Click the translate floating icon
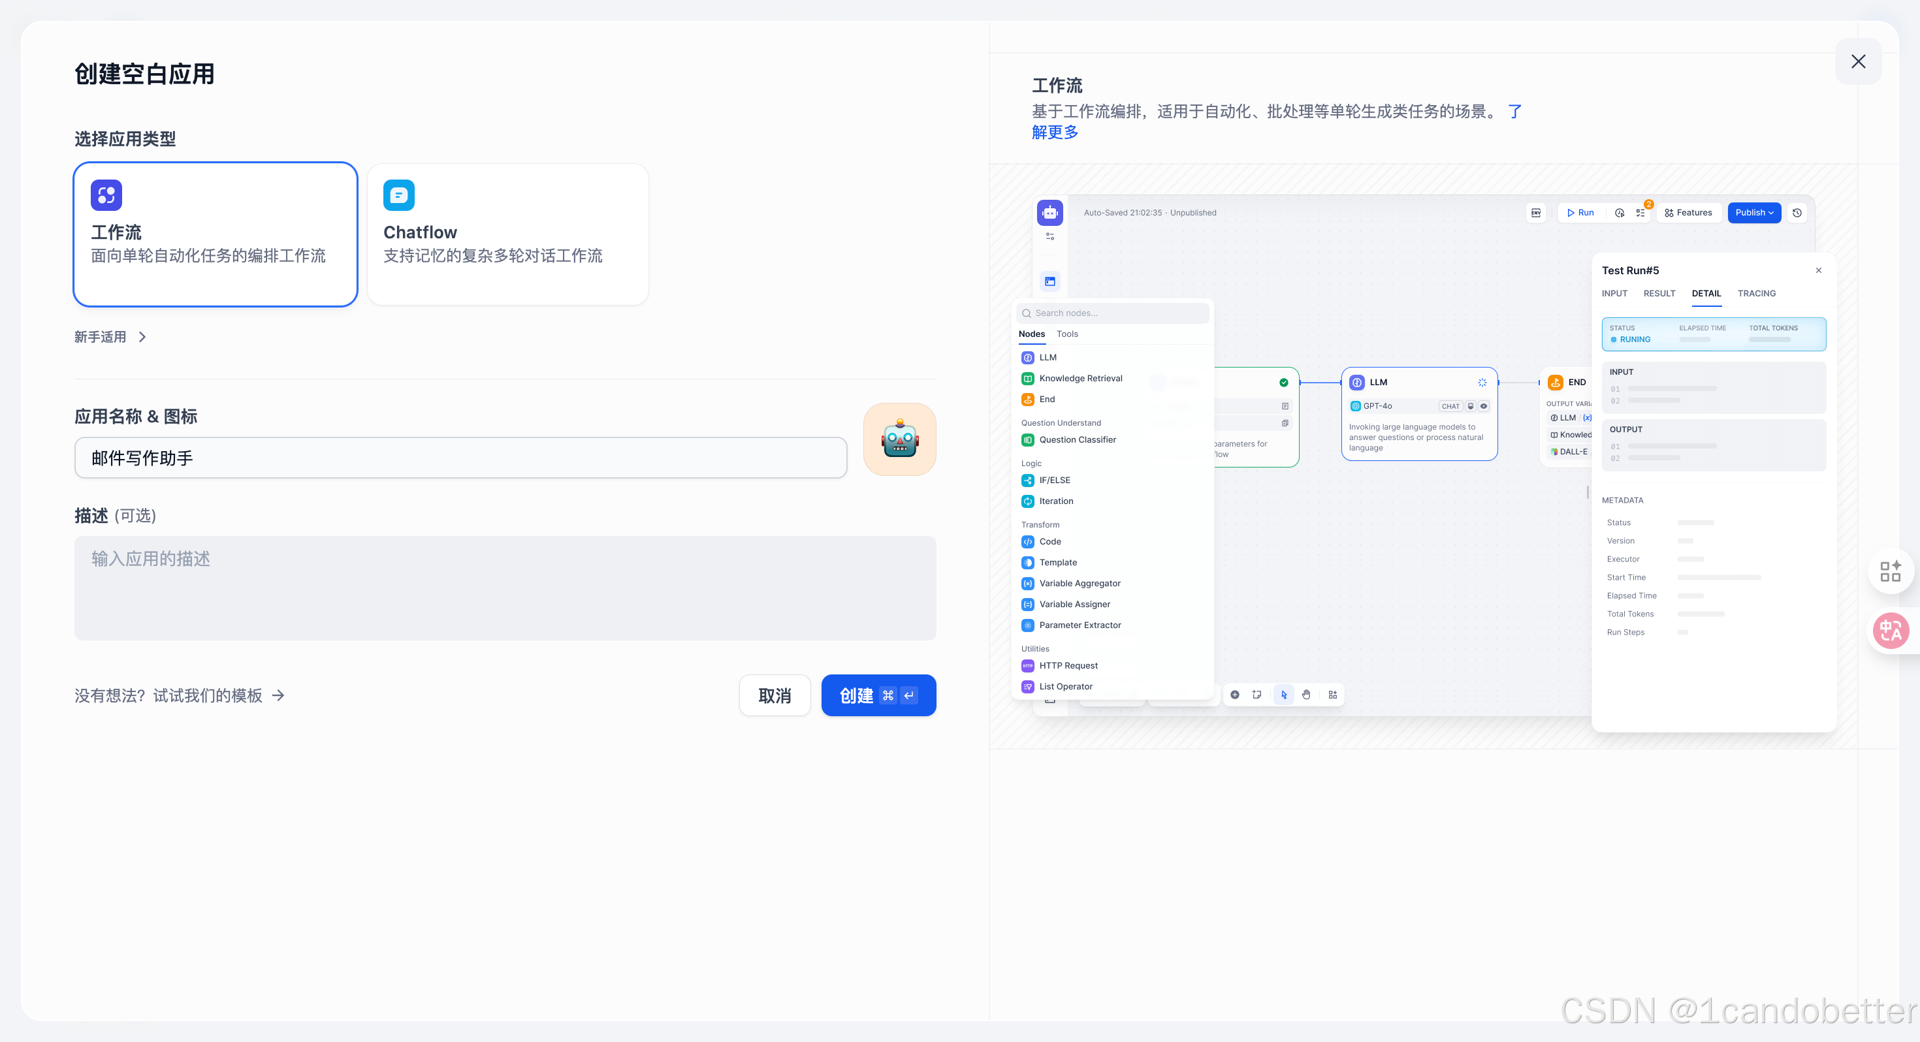 coord(1891,631)
